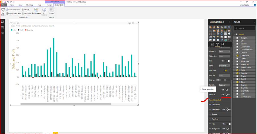Select Line chart visualization
Image resolution: width=257 pixels, height=134 pixels.
pos(210,30)
